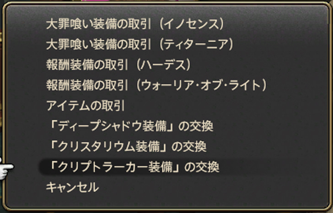Choose the Hades reward gear trade
This screenshot has height=213, width=333.
[118, 65]
